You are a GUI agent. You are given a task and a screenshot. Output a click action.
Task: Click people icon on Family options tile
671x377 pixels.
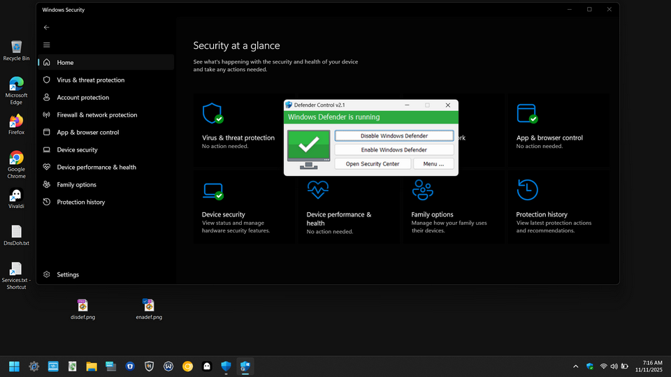[422, 190]
